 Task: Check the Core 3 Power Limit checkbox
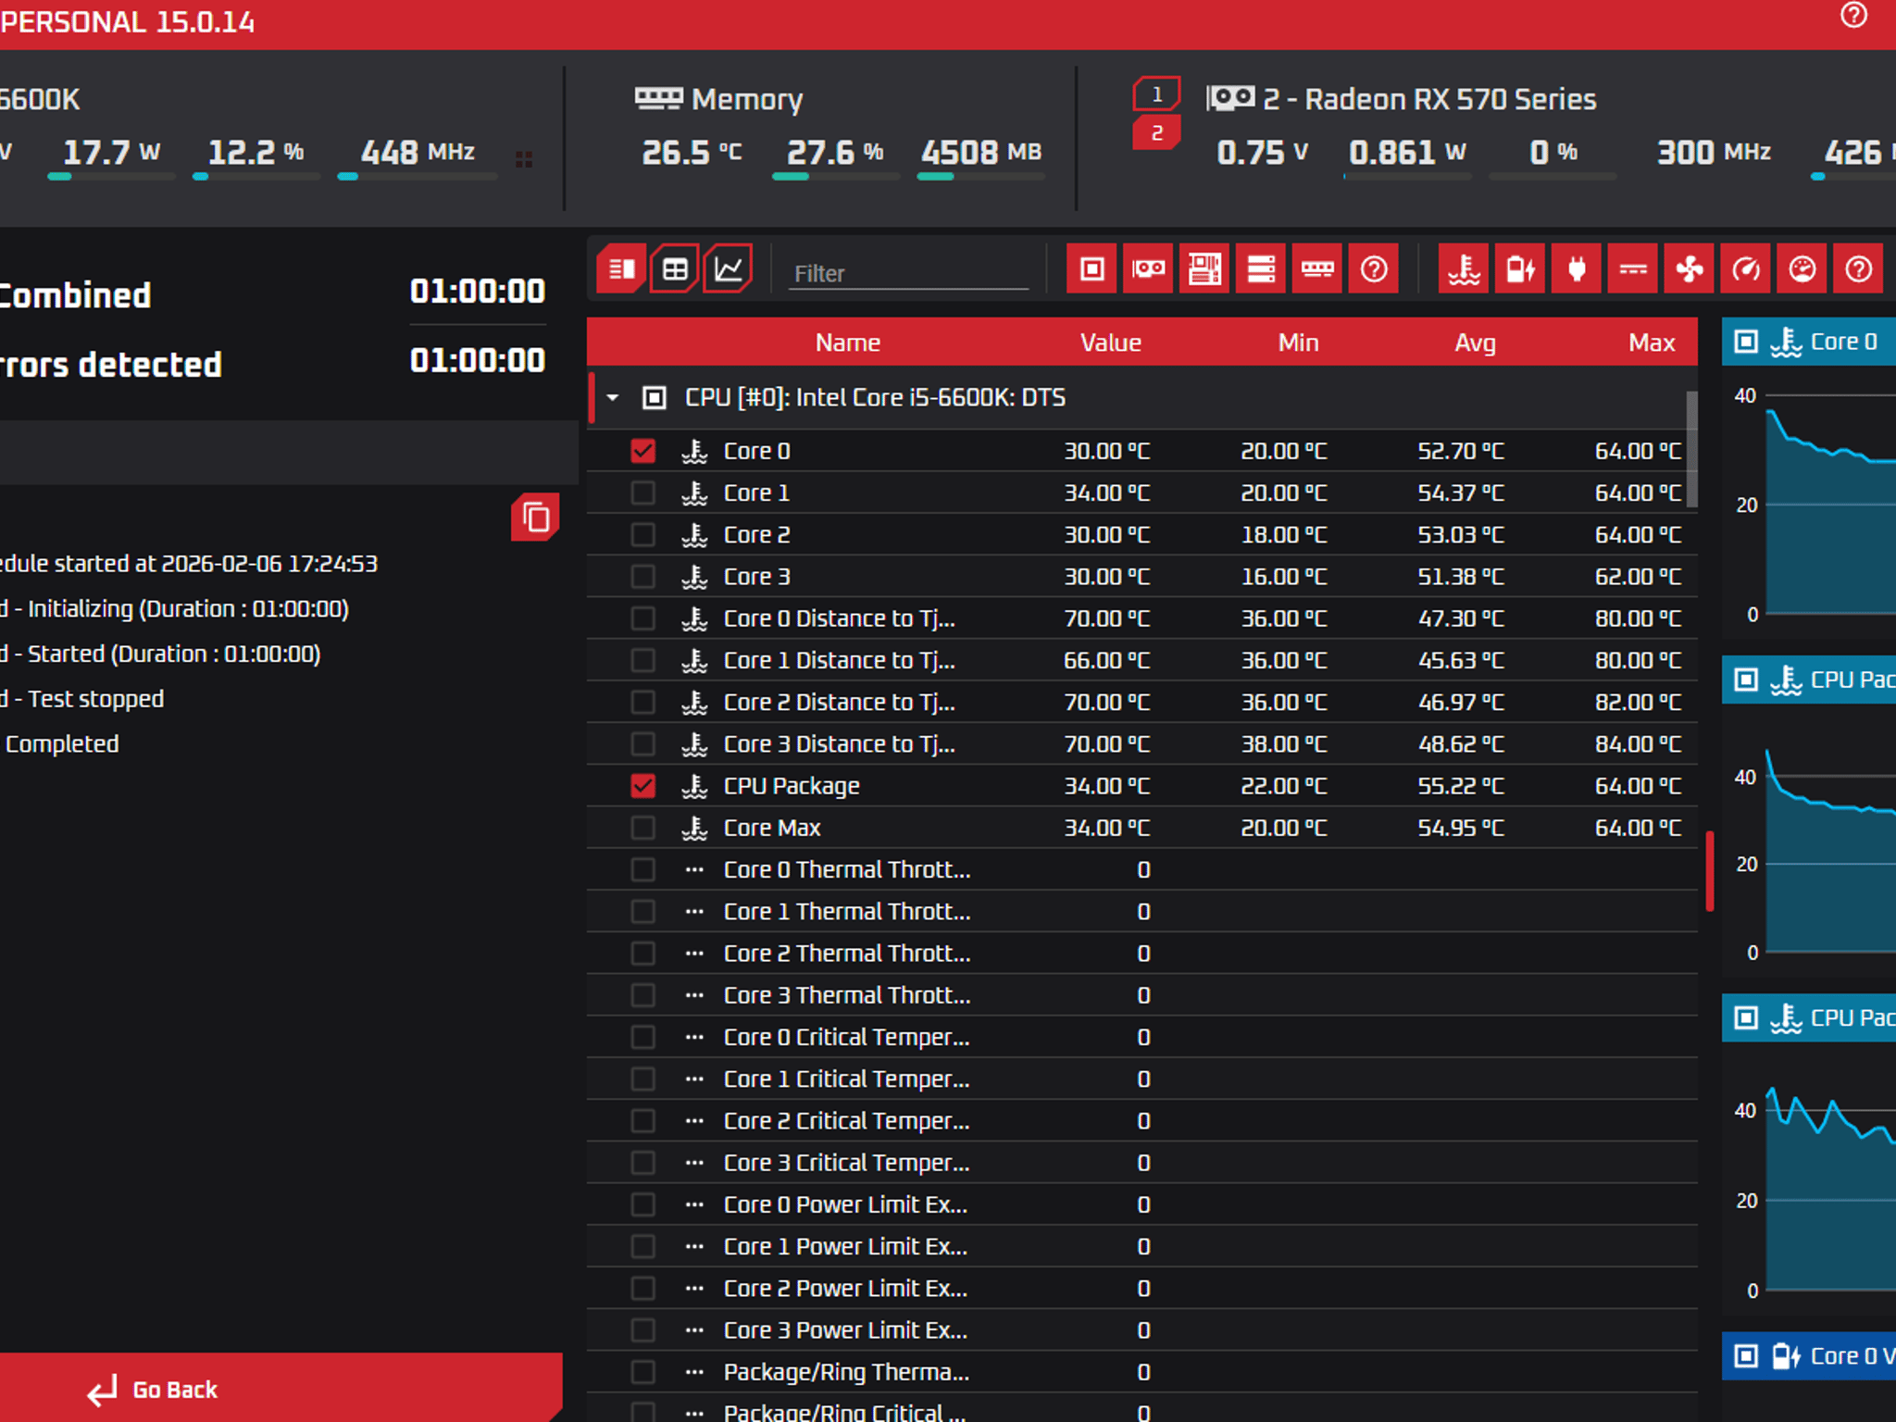pyautogui.click(x=642, y=1330)
